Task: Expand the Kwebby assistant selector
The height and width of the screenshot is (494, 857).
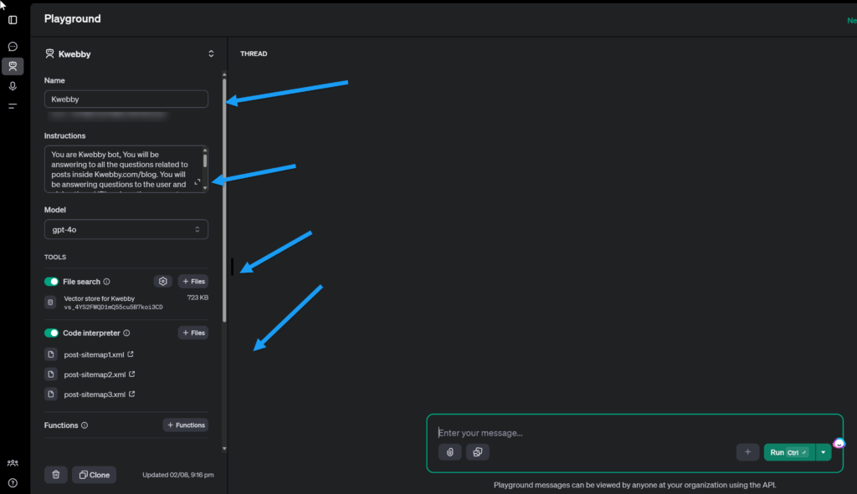Action: tap(211, 54)
